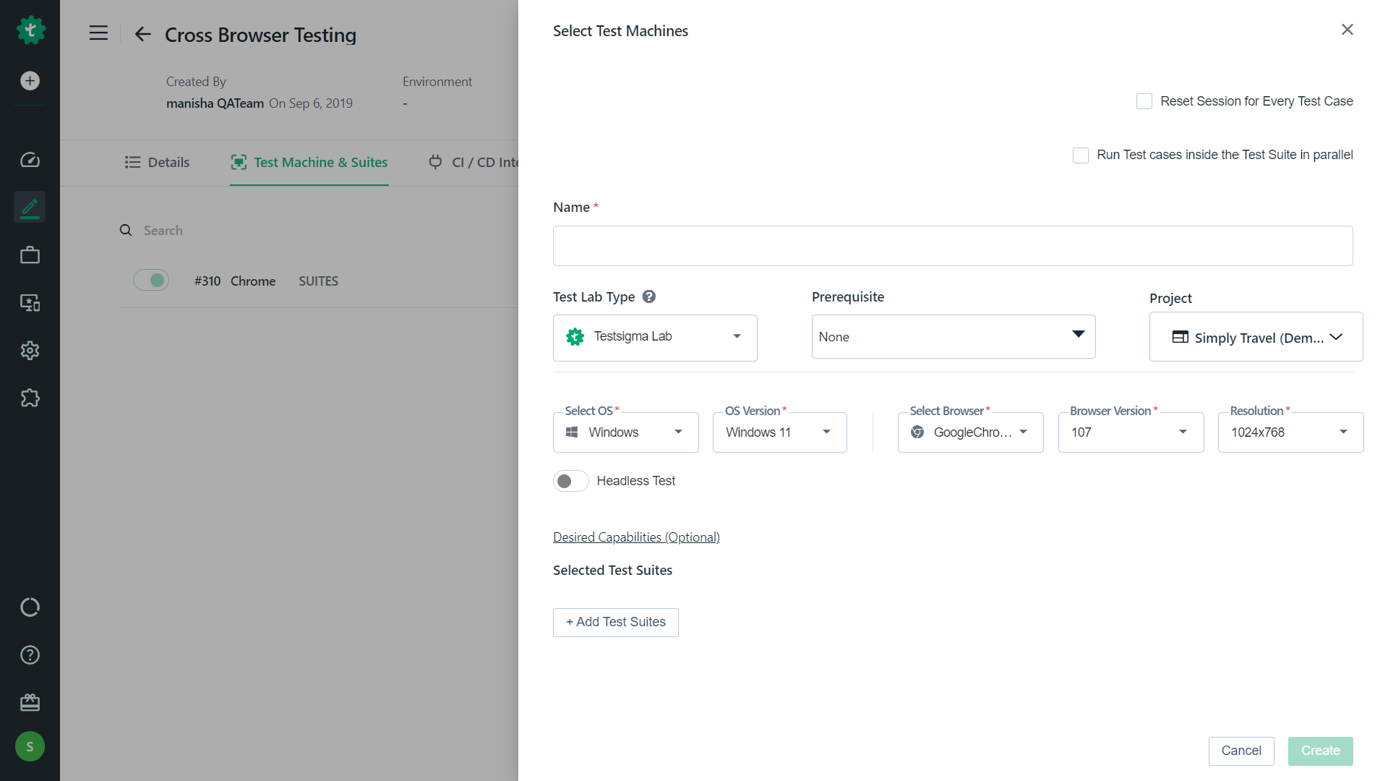The image size is (1388, 781).
Task: Click the Cancel button
Action: click(x=1241, y=751)
